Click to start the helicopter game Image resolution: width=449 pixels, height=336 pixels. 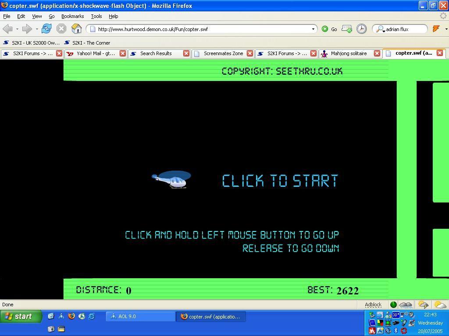280,180
